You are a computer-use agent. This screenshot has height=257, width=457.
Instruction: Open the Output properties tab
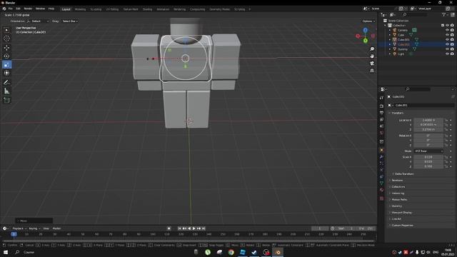pos(381,113)
